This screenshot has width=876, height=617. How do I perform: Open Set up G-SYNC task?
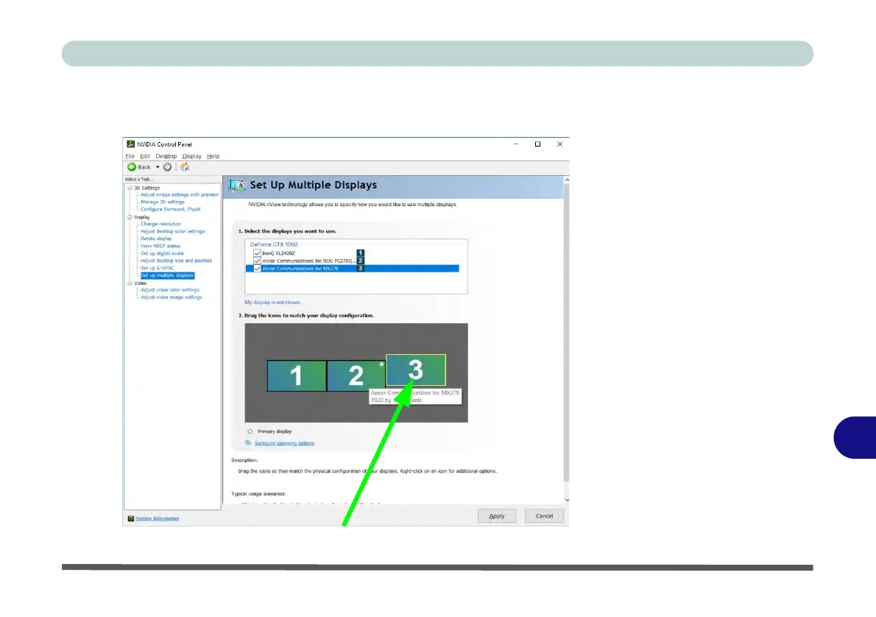[157, 268]
